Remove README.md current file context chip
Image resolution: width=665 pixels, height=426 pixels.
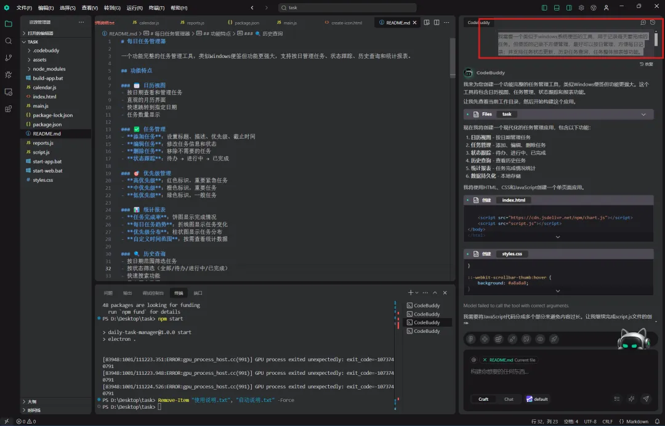485,360
